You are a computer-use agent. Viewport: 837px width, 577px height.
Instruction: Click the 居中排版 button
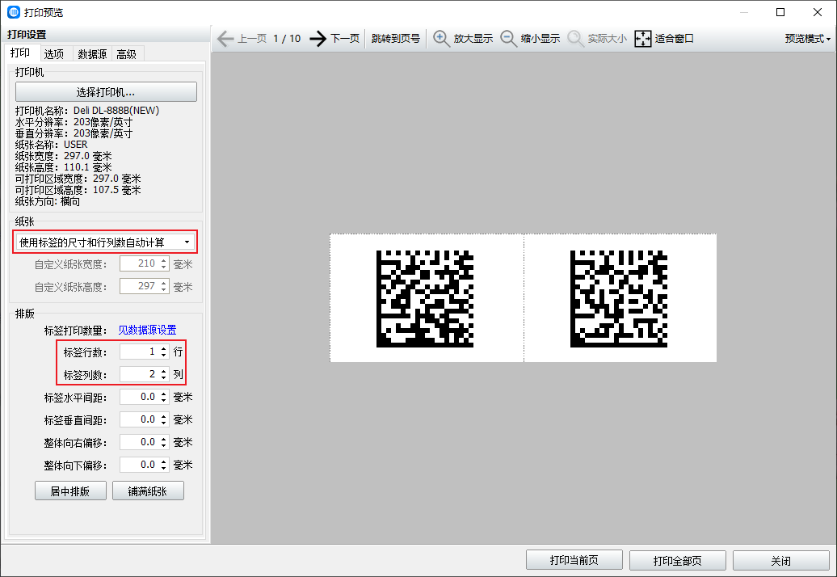pyautogui.click(x=70, y=491)
